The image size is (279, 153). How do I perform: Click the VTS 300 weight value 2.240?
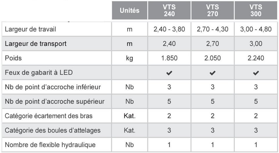256,58
